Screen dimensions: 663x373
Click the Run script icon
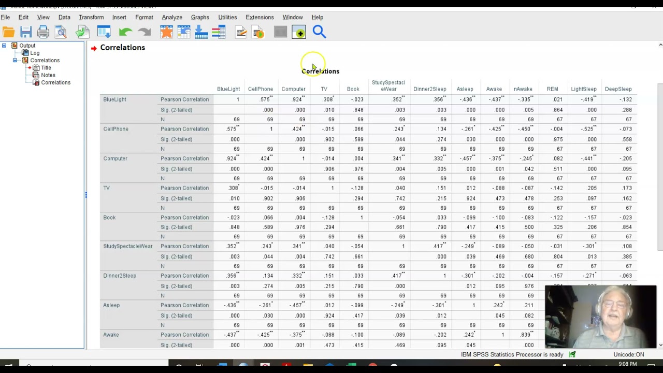coord(258,32)
